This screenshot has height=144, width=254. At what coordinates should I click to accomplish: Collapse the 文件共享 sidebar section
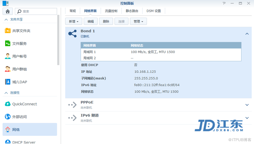click(x=6, y=19)
